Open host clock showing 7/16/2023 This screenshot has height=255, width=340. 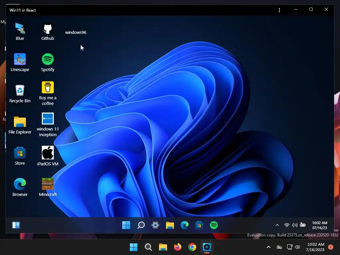coord(315,247)
